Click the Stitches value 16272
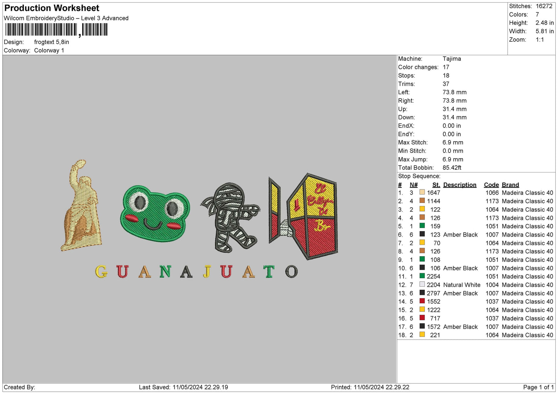The width and height of the screenshot is (558, 394). pyautogui.click(x=544, y=6)
